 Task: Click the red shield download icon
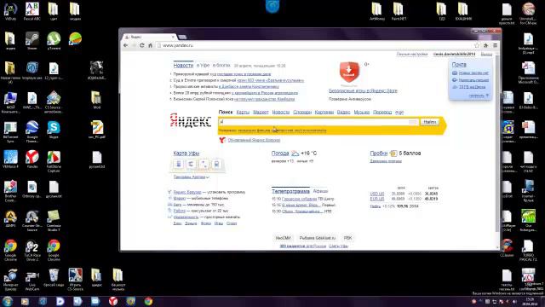(x=349, y=72)
